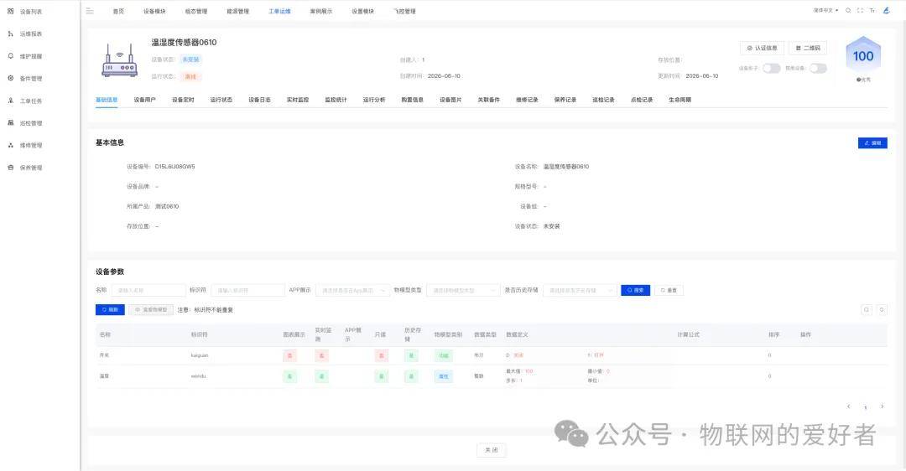Click the table search icon above 操作 column
Screen dimensions: 906x471
coord(867,310)
